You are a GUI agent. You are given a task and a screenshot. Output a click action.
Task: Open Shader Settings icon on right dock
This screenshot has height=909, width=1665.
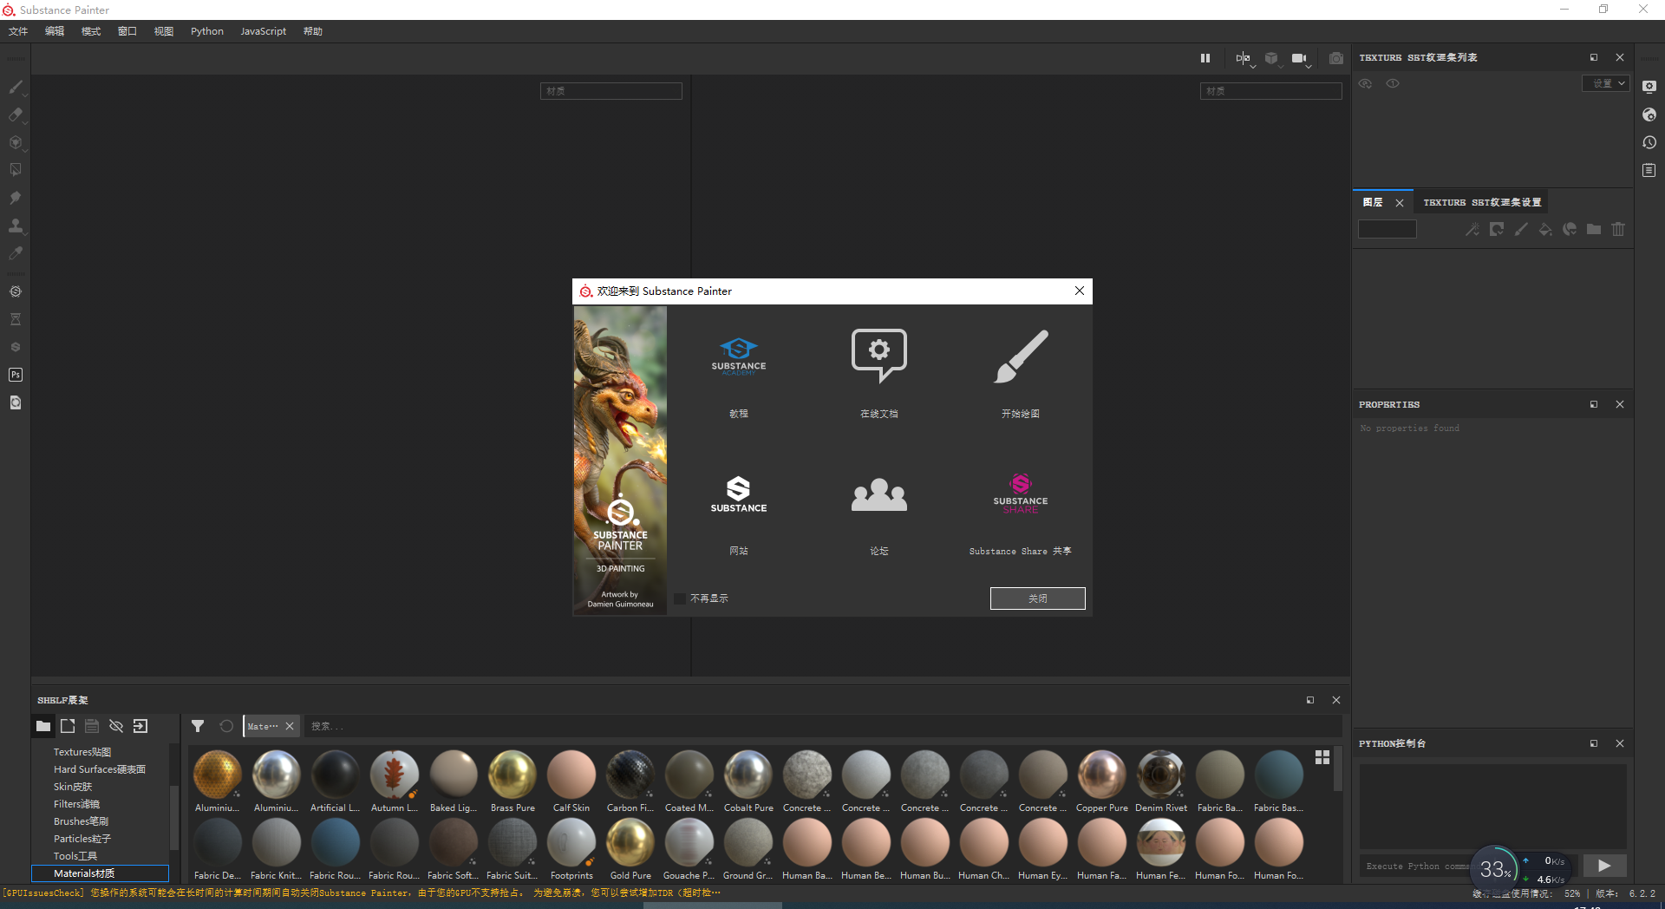[x=1649, y=114]
